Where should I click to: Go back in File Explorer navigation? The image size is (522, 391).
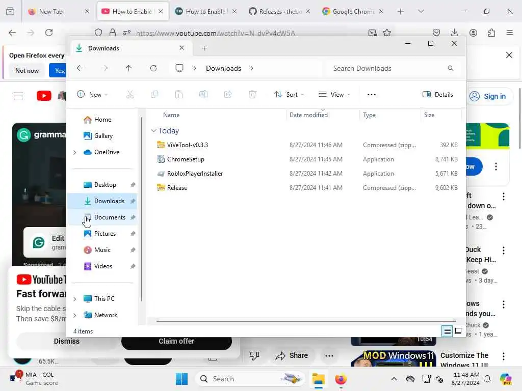point(80,68)
